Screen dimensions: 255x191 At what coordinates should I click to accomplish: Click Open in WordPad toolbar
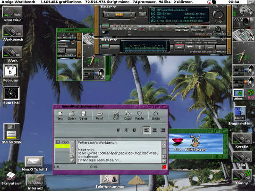click(x=72, y=116)
